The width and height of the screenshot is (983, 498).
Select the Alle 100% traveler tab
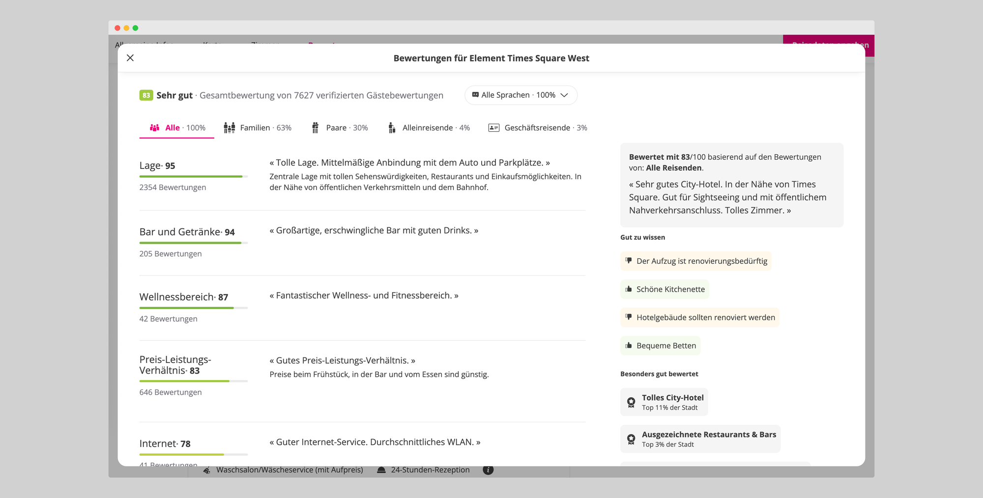[177, 128]
